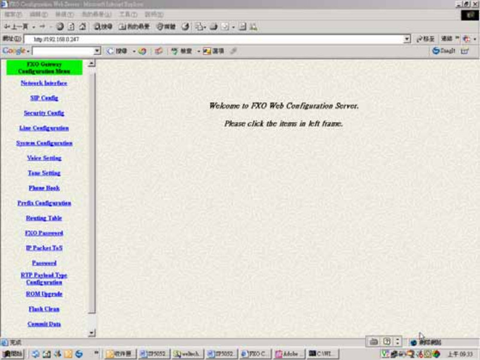This screenshot has width=480, height=360.
Task: Click the Edit page toolbar icon
Action: (225, 27)
